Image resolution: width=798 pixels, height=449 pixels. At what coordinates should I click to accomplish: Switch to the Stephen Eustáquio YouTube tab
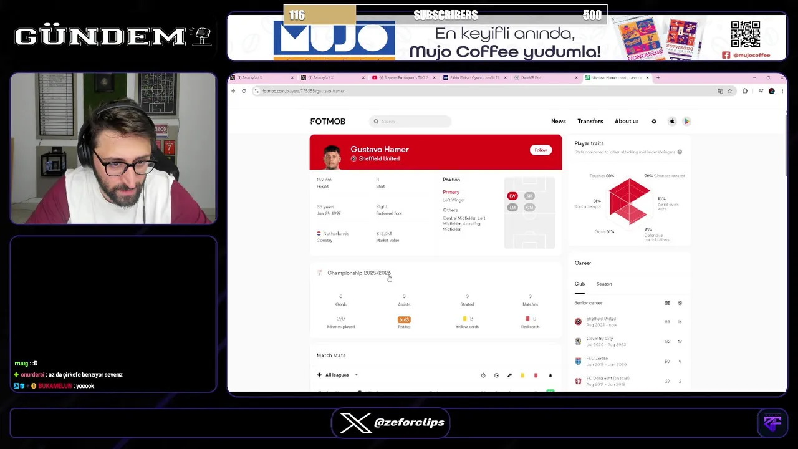(x=403, y=77)
